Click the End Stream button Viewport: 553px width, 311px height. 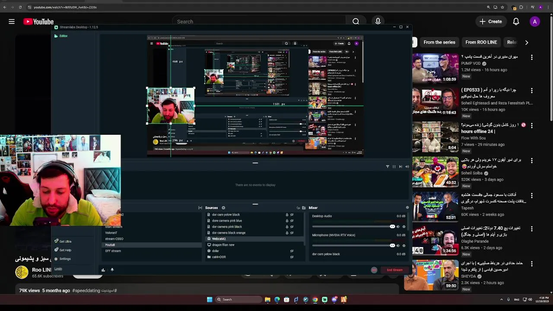394,270
